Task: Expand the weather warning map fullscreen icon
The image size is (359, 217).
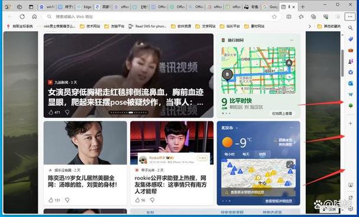Action: [290, 164]
